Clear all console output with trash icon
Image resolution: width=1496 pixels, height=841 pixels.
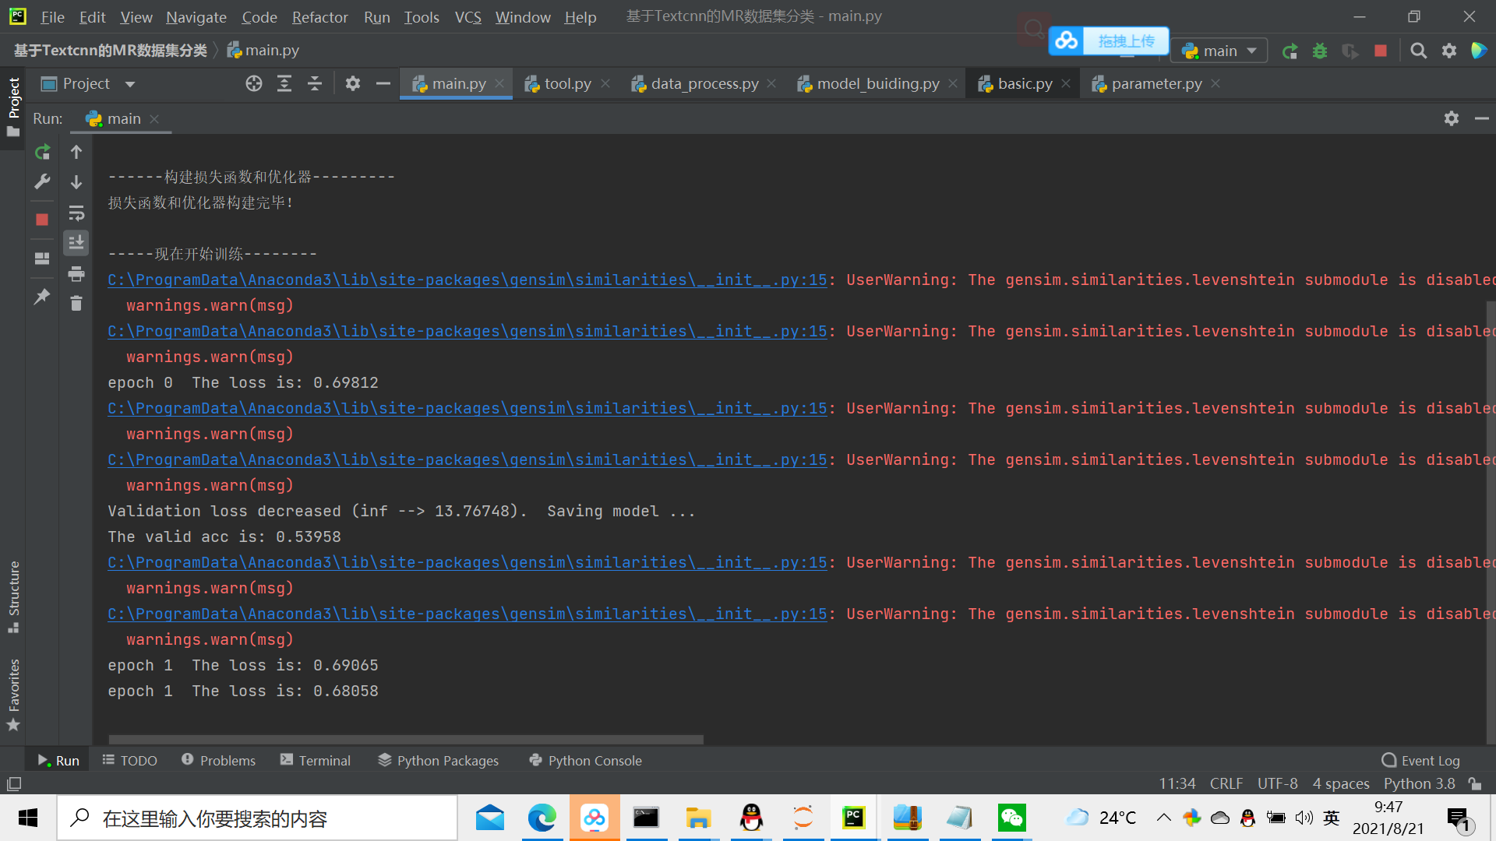(76, 304)
